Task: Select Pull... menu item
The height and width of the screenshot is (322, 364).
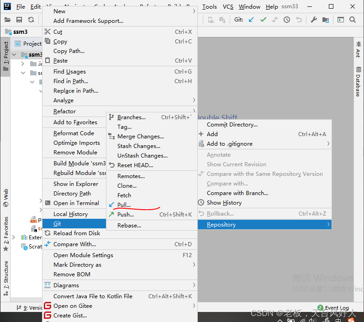Action: tap(152, 205)
